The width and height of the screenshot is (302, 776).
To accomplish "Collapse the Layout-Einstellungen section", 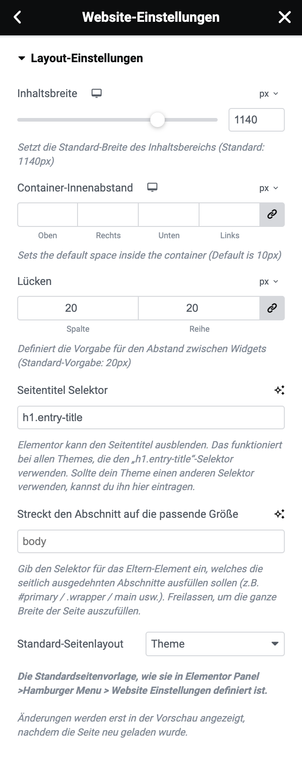I will tap(21, 59).
